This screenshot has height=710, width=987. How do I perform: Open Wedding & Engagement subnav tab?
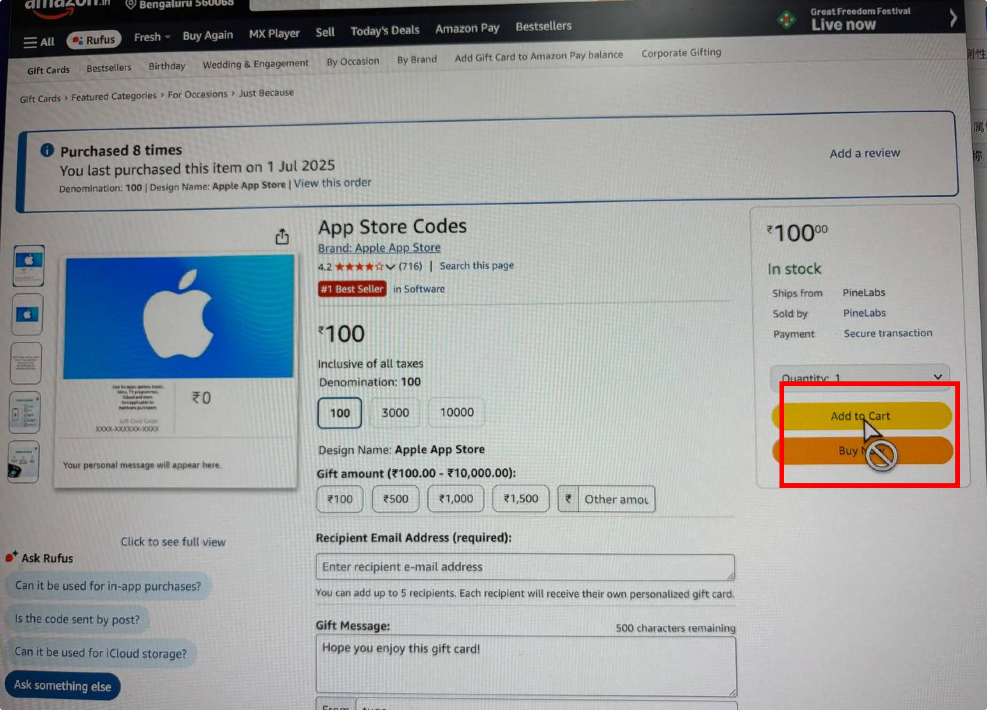[x=255, y=64]
